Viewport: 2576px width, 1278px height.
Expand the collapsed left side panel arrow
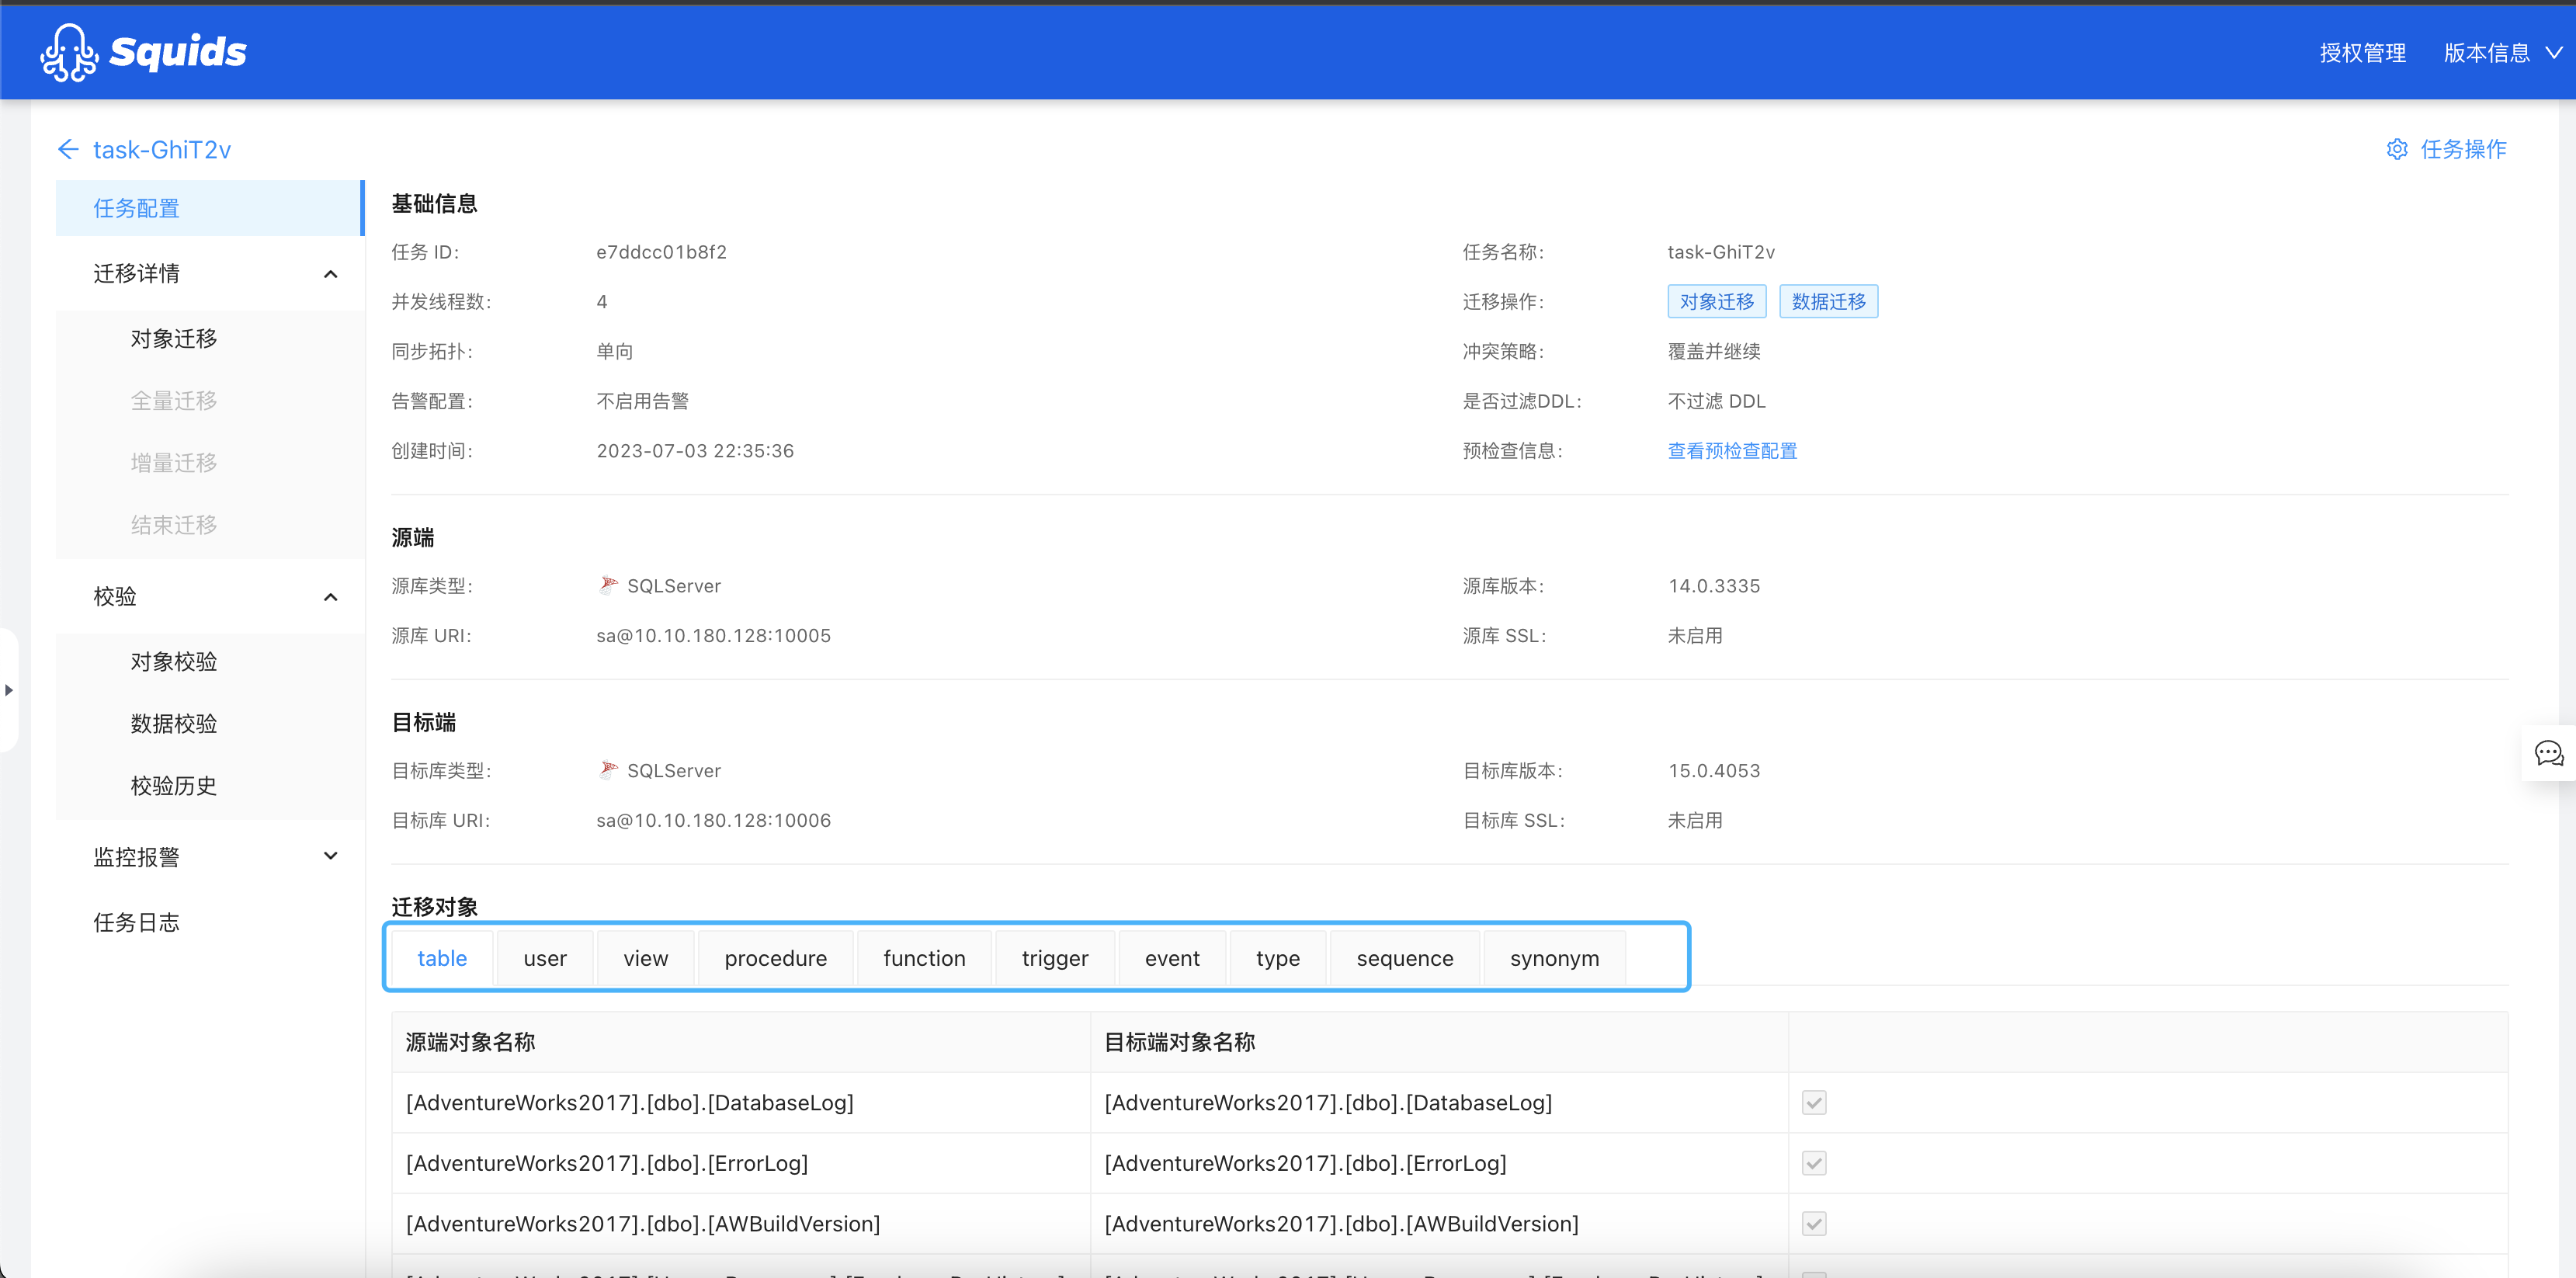(x=9, y=690)
